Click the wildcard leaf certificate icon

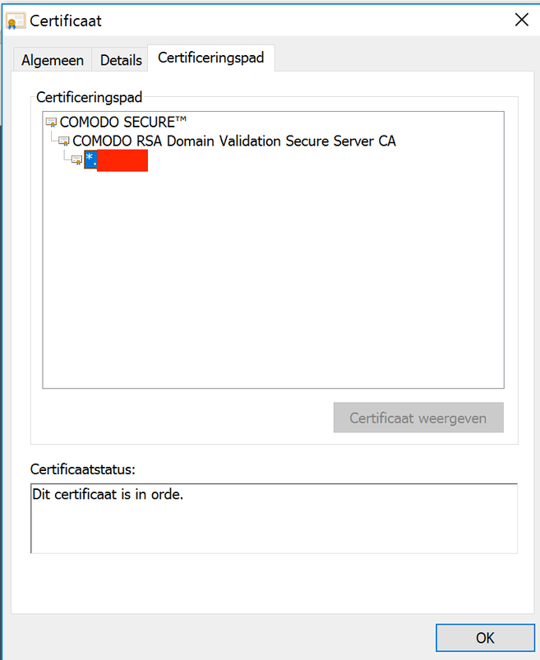tap(76, 160)
